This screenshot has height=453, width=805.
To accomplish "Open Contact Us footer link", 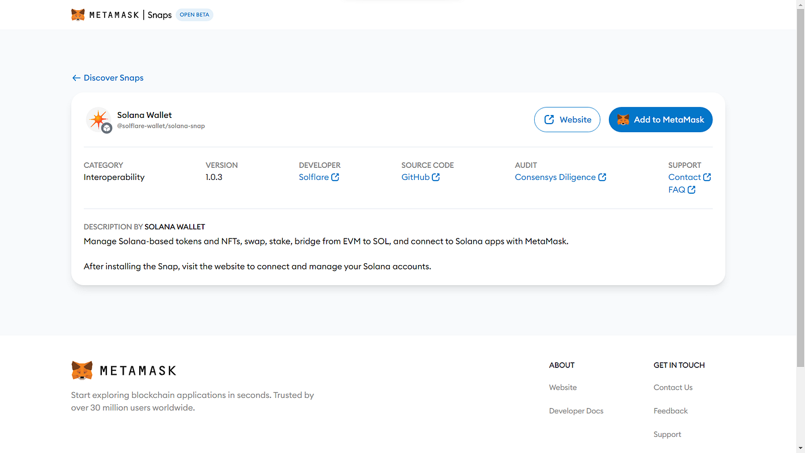I will [673, 387].
